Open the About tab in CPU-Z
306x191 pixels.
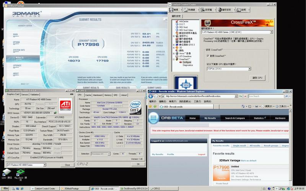[x=124, y=95]
